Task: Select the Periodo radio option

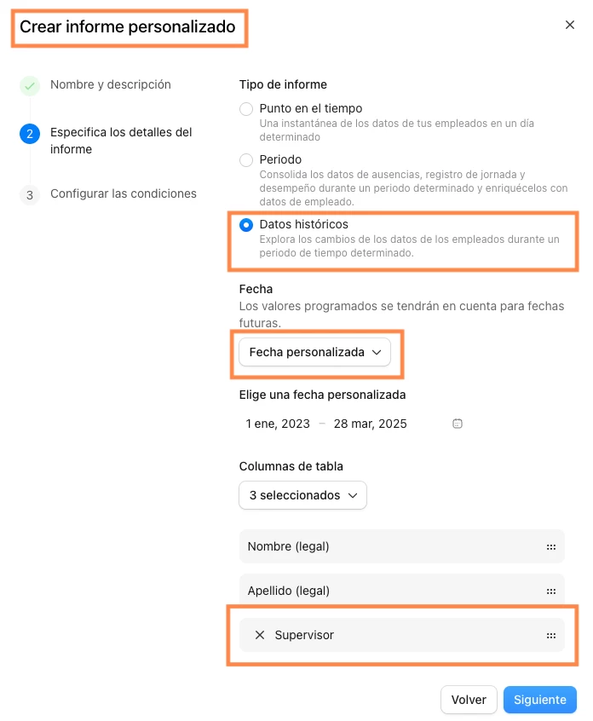Action: click(x=246, y=160)
